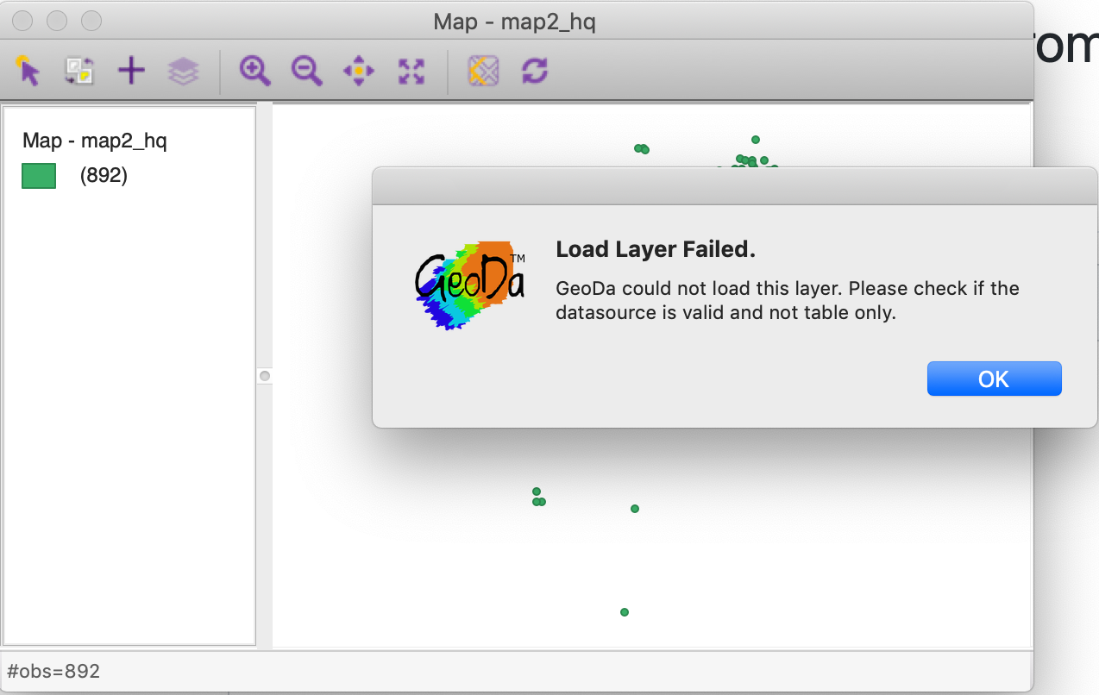Refresh the map using the refresh icon
This screenshot has width=1099, height=695.
point(535,71)
